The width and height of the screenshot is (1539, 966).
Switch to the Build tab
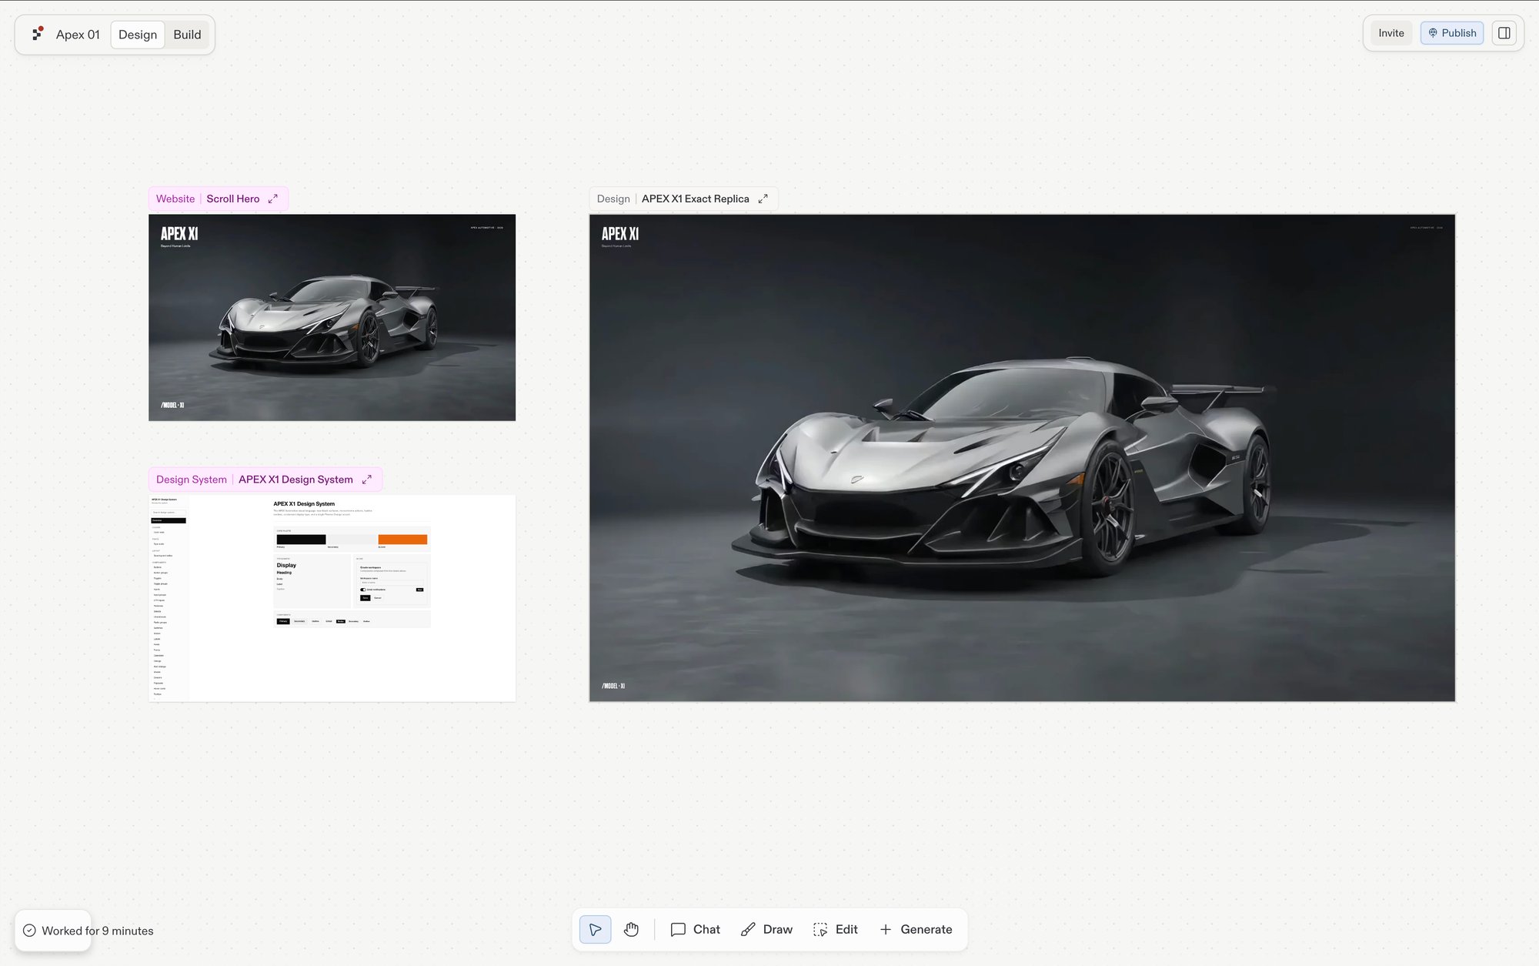point(187,35)
